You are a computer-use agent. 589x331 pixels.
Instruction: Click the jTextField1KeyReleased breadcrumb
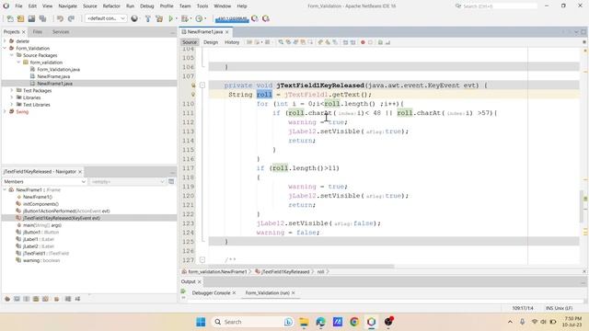click(x=285, y=272)
